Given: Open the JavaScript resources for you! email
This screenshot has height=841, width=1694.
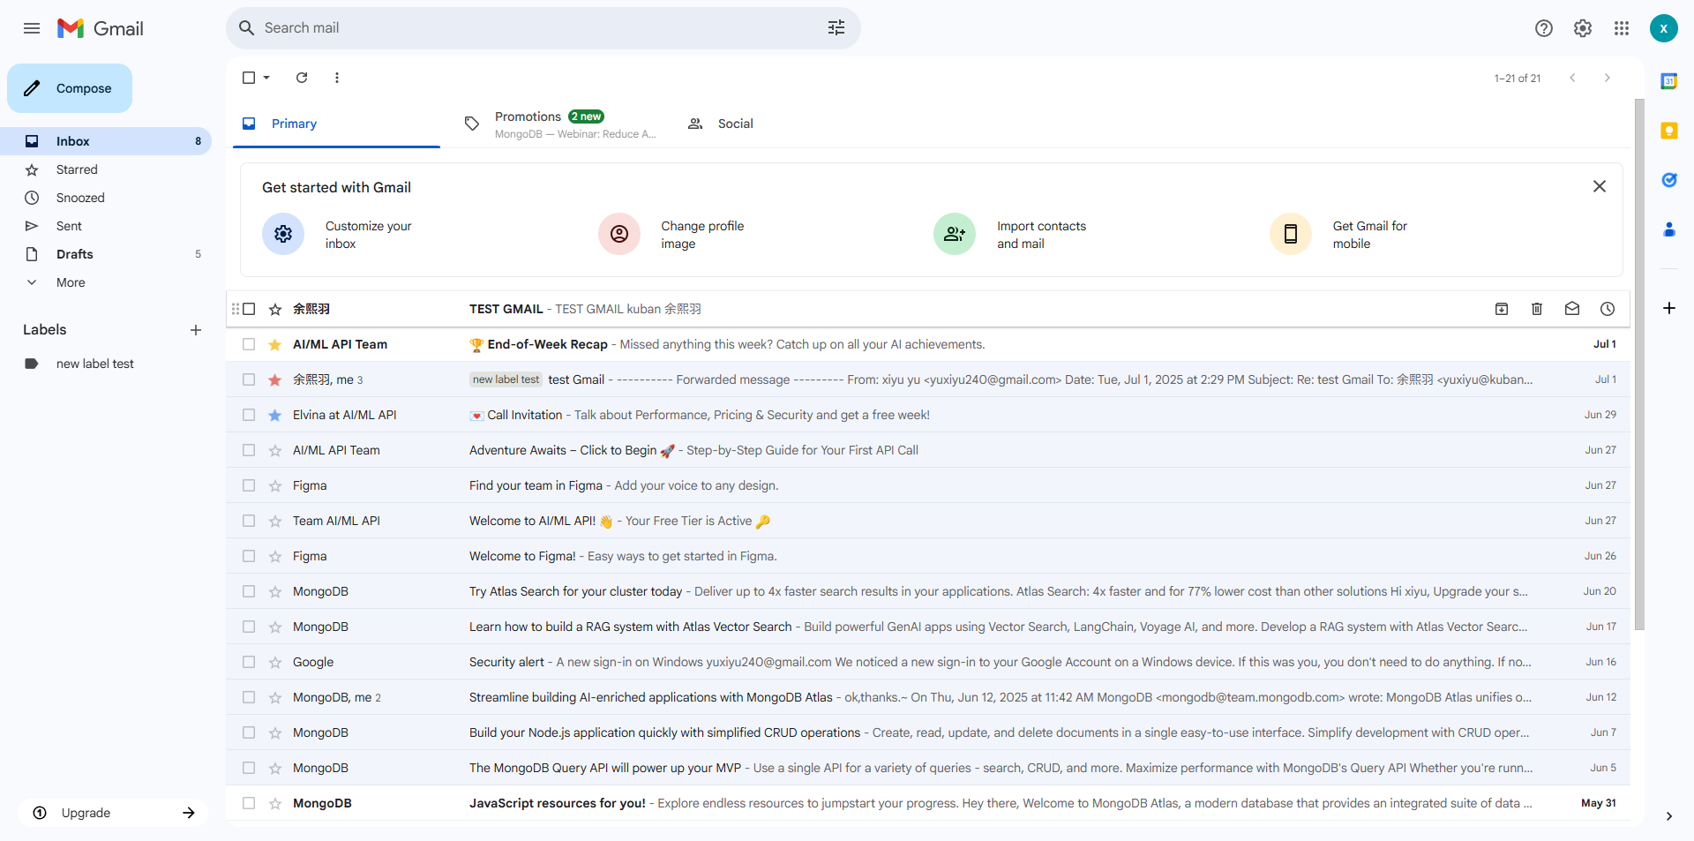Looking at the screenshot, I should pyautogui.click(x=928, y=803).
